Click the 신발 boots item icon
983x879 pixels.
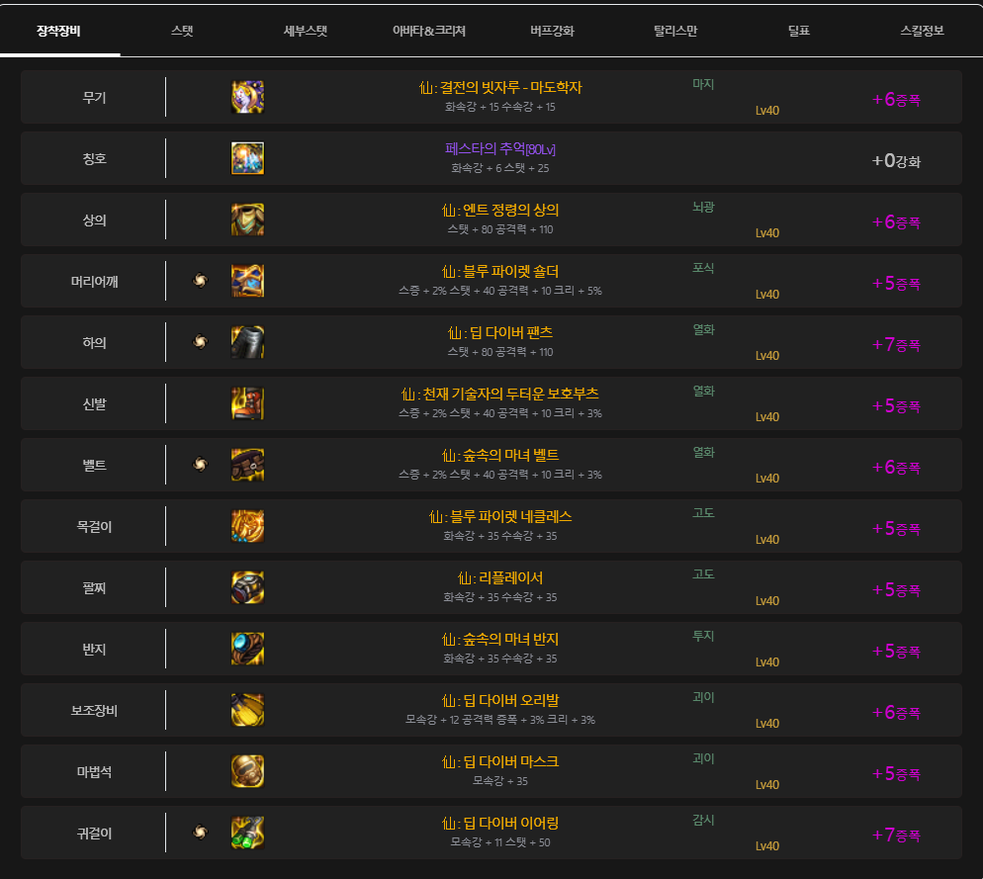point(247,403)
